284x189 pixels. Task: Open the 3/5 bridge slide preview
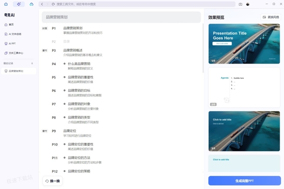[244, 131]
